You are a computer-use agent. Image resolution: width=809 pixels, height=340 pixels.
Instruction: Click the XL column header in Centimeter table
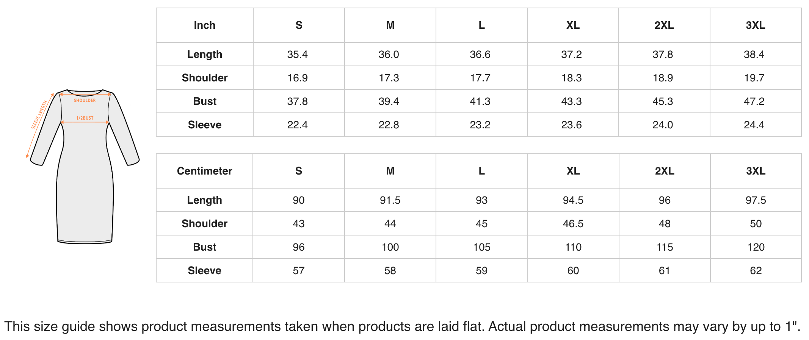[573, 171]
